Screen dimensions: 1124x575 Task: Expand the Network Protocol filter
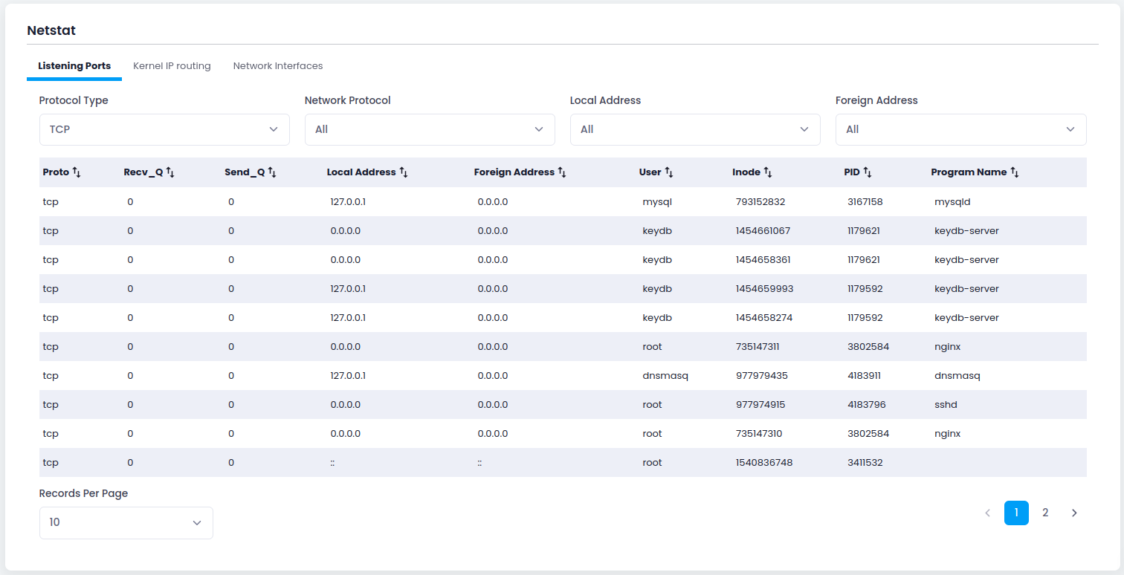(429, 129)
